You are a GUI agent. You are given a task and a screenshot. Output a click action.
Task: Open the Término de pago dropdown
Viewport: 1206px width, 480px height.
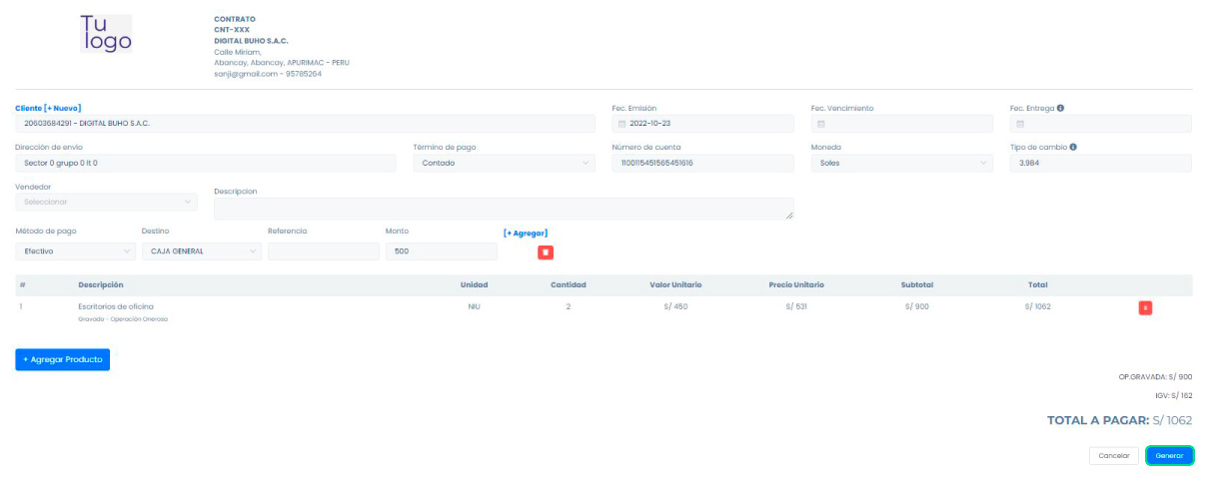[504, 163]
